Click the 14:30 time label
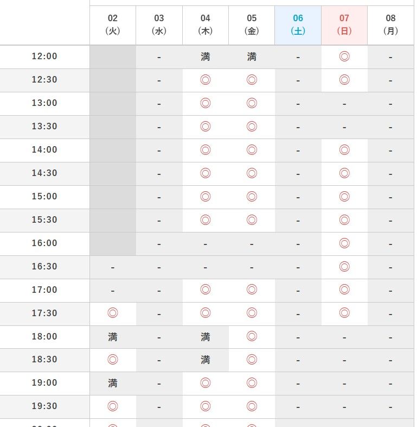 click(x=44, y=173)
